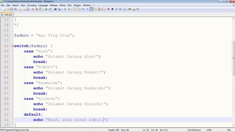Image resolution: width=235 pixels, height=132 pixels.
Task: Open Find with the binoculars icon
Action: pyautogui.click(x=55, y=9)
